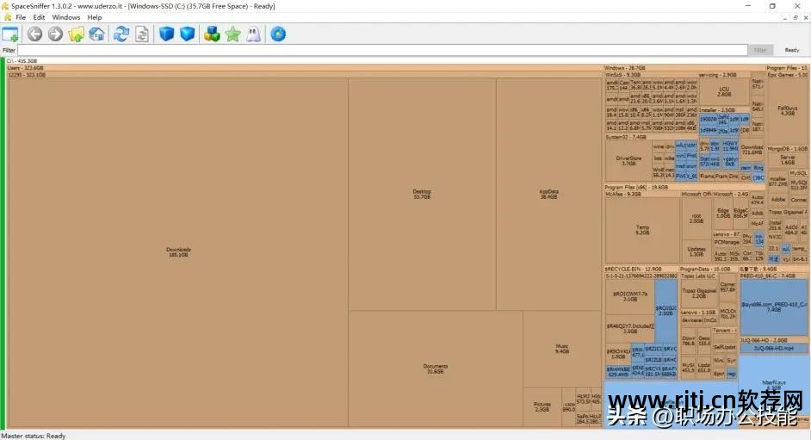Select the Music 9.4GB block
The width and height of the screenshot is (811, 440).
[562, 349]
